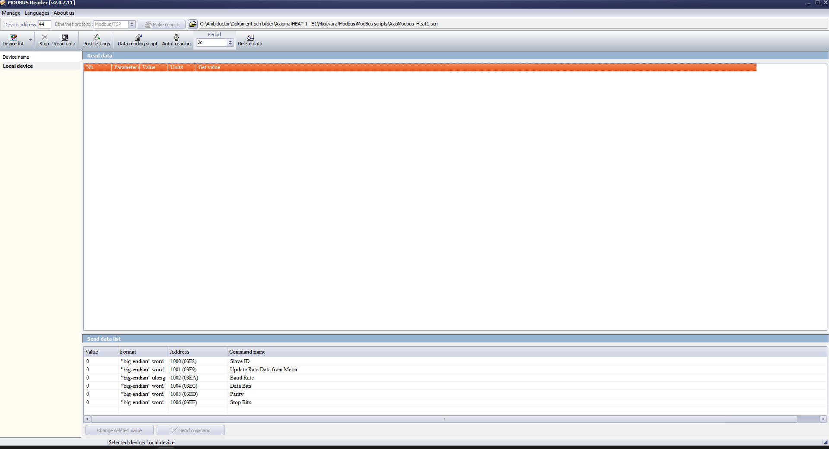Click the Delete data icon

[x=250, y=40]
